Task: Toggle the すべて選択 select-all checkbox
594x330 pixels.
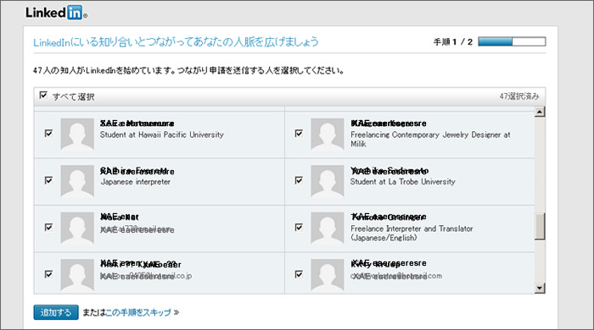Action: (x=43, y=95)
